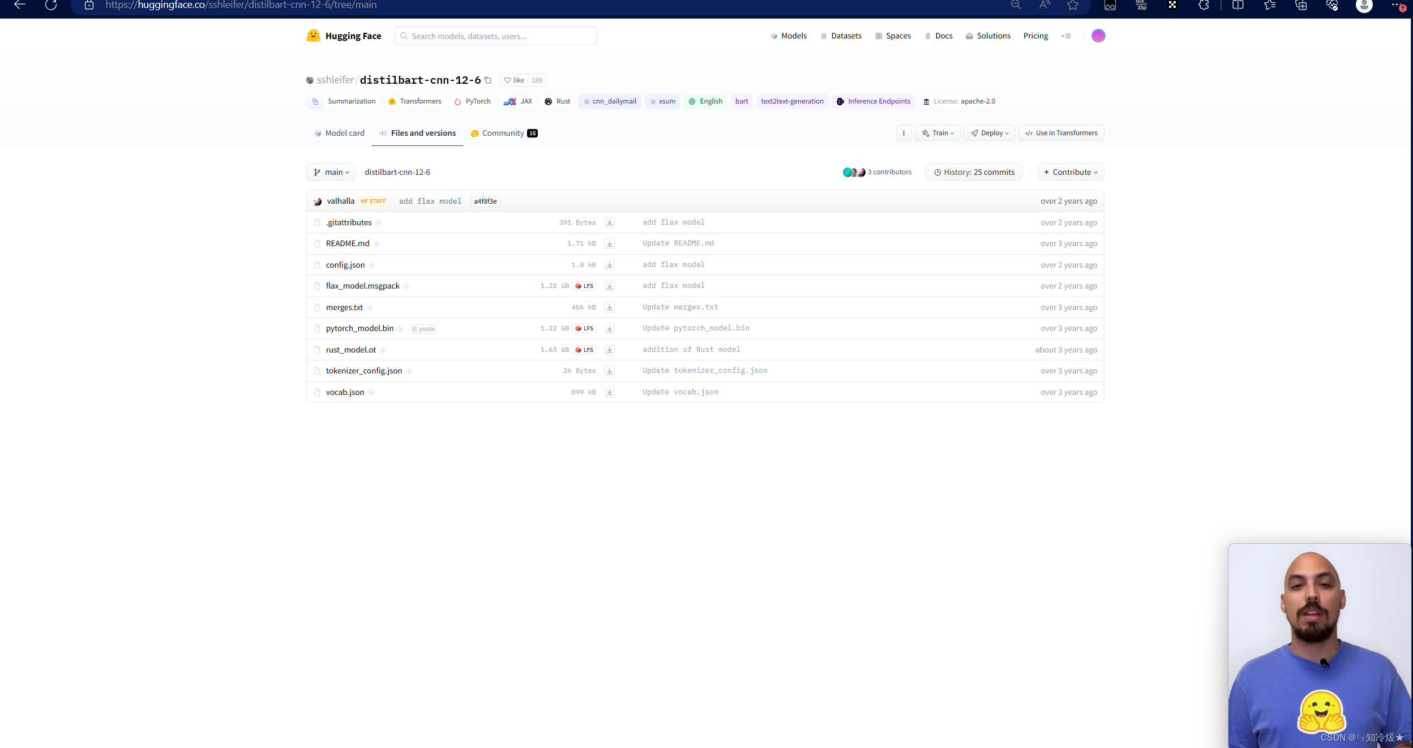Open user profile avatar menu
This screenshot has height=748, width=1413.
(1098, 36)
